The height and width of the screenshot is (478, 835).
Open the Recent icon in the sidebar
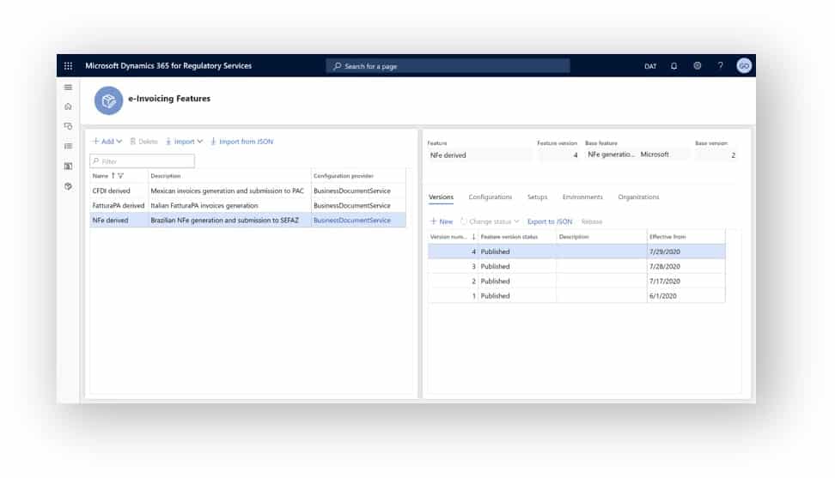pos(68,126)
